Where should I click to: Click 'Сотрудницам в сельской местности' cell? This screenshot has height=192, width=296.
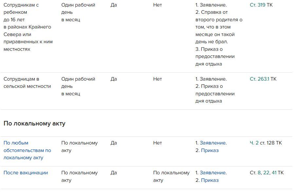[27, 83]
